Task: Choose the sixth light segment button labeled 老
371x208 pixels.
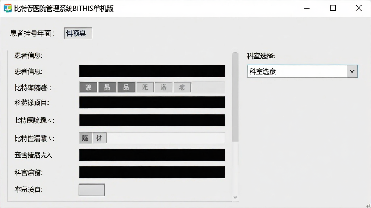Action: 182,87
